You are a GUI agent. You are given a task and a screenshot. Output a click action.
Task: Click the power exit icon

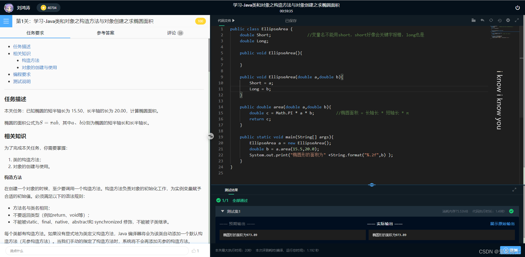click(x=517, y=8)
